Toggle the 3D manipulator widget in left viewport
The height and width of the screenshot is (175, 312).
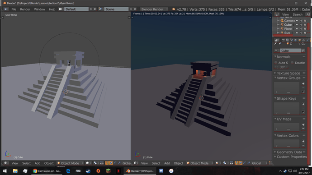pos(107,163)
